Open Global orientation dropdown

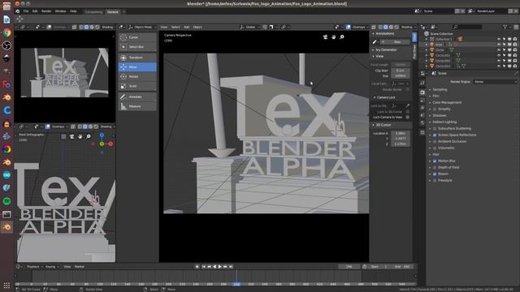click(x=250, y=27)
